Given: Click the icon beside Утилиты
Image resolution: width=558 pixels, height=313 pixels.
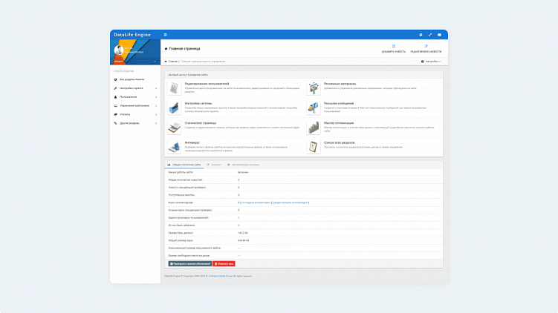Looking at the screenshot, I should coord(115,114).
